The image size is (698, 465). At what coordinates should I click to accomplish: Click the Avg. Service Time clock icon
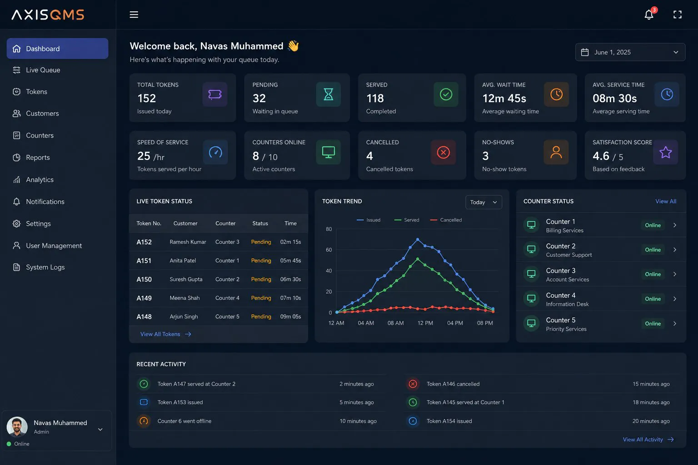click(x=667, y=94)
